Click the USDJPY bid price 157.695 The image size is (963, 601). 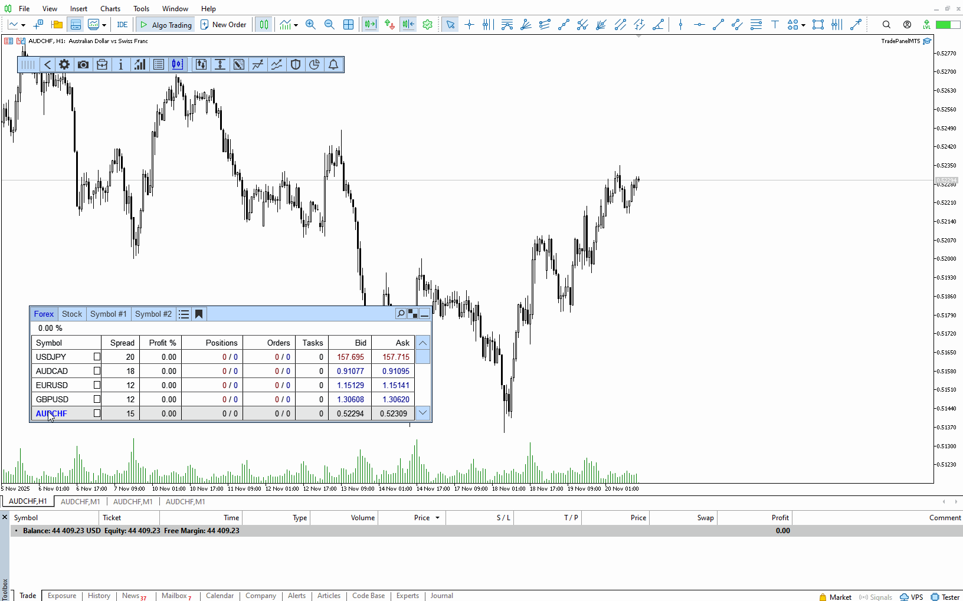(351, 357)
